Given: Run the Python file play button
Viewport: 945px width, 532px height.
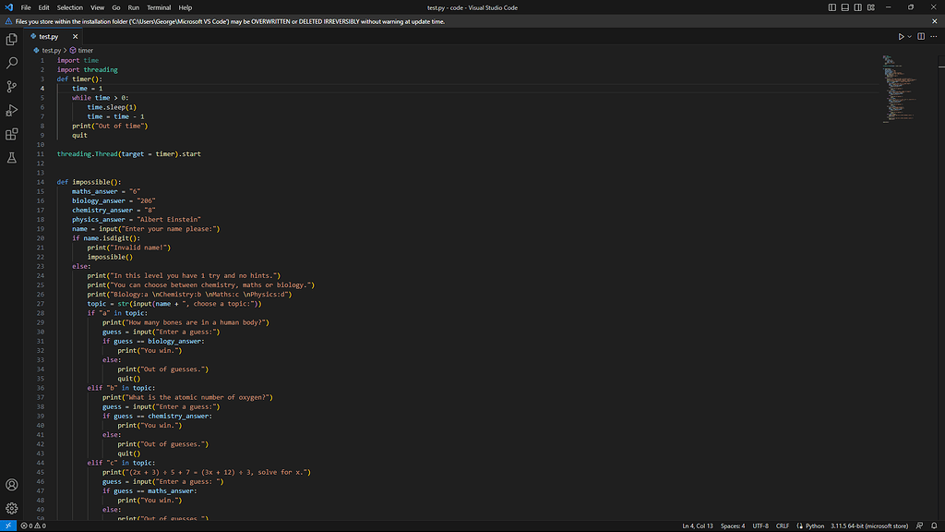Looking at the screenshot, I should tap(901, 37).
